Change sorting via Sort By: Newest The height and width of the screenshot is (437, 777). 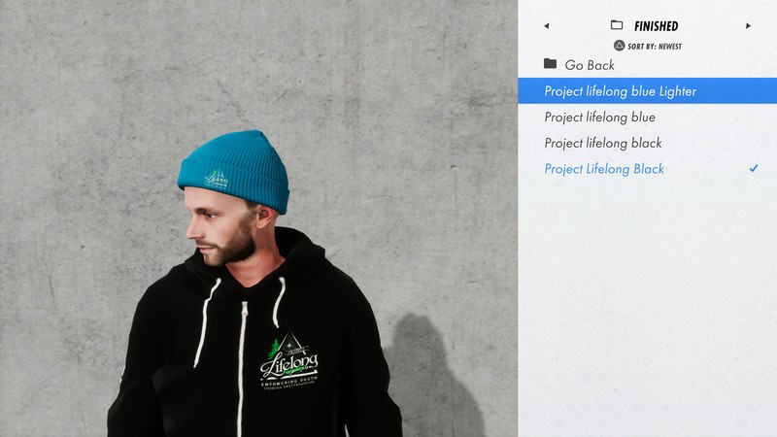coord(654,46)
